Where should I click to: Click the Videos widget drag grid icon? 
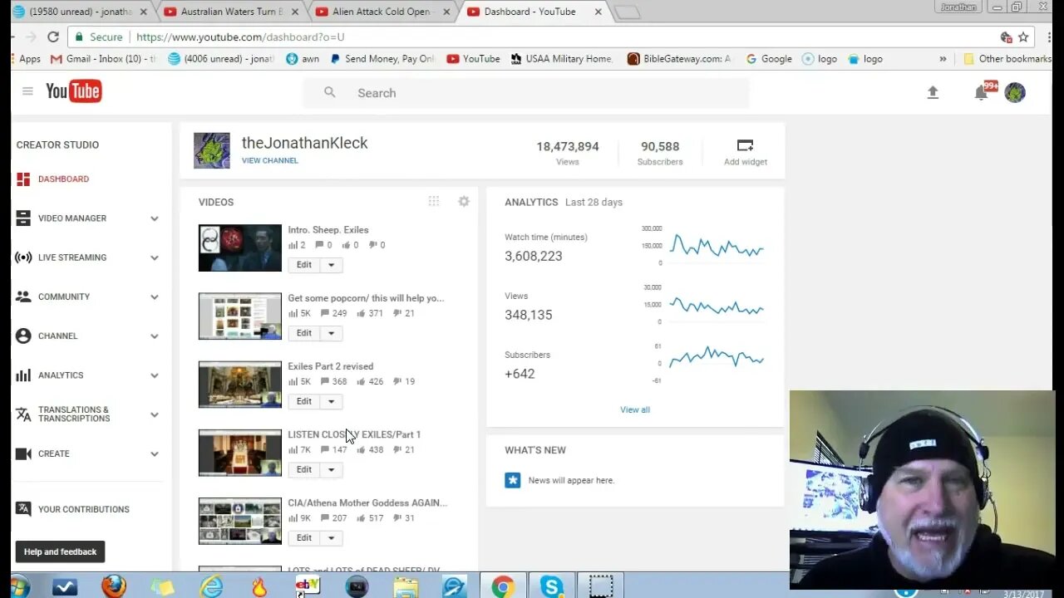coord(434,201)
